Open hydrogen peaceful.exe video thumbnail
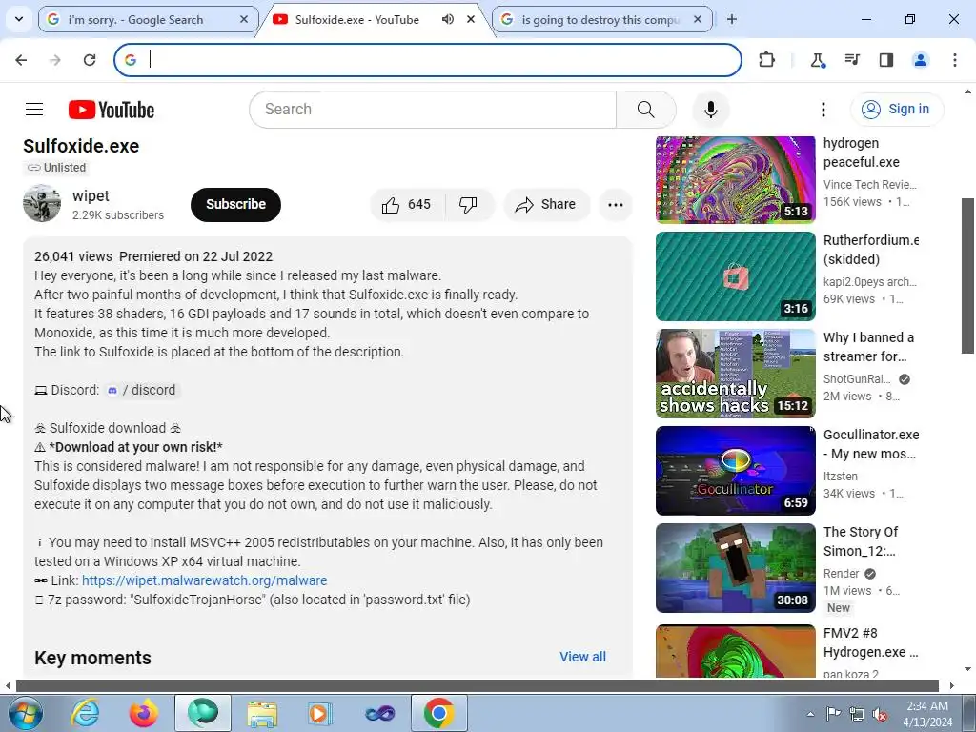The image size is (976, 732). coord(735,179)
